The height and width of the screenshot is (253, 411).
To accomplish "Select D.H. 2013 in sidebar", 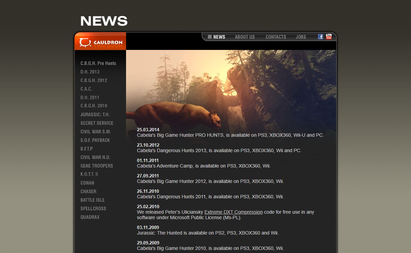I will 90,72.
